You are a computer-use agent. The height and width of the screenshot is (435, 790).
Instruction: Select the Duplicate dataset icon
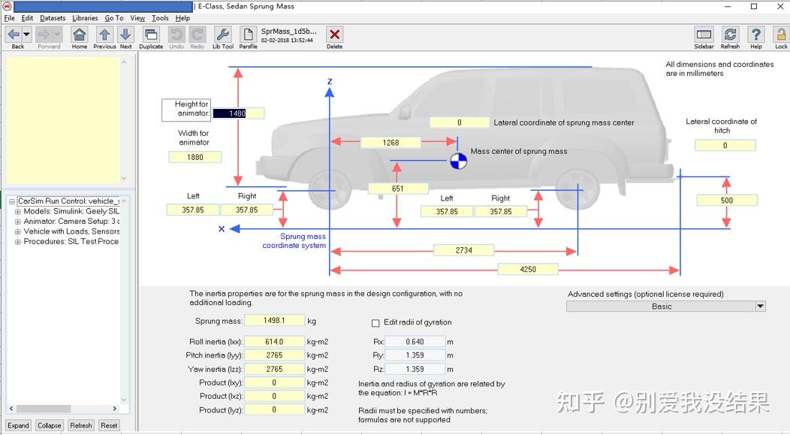tap(150, 34)
